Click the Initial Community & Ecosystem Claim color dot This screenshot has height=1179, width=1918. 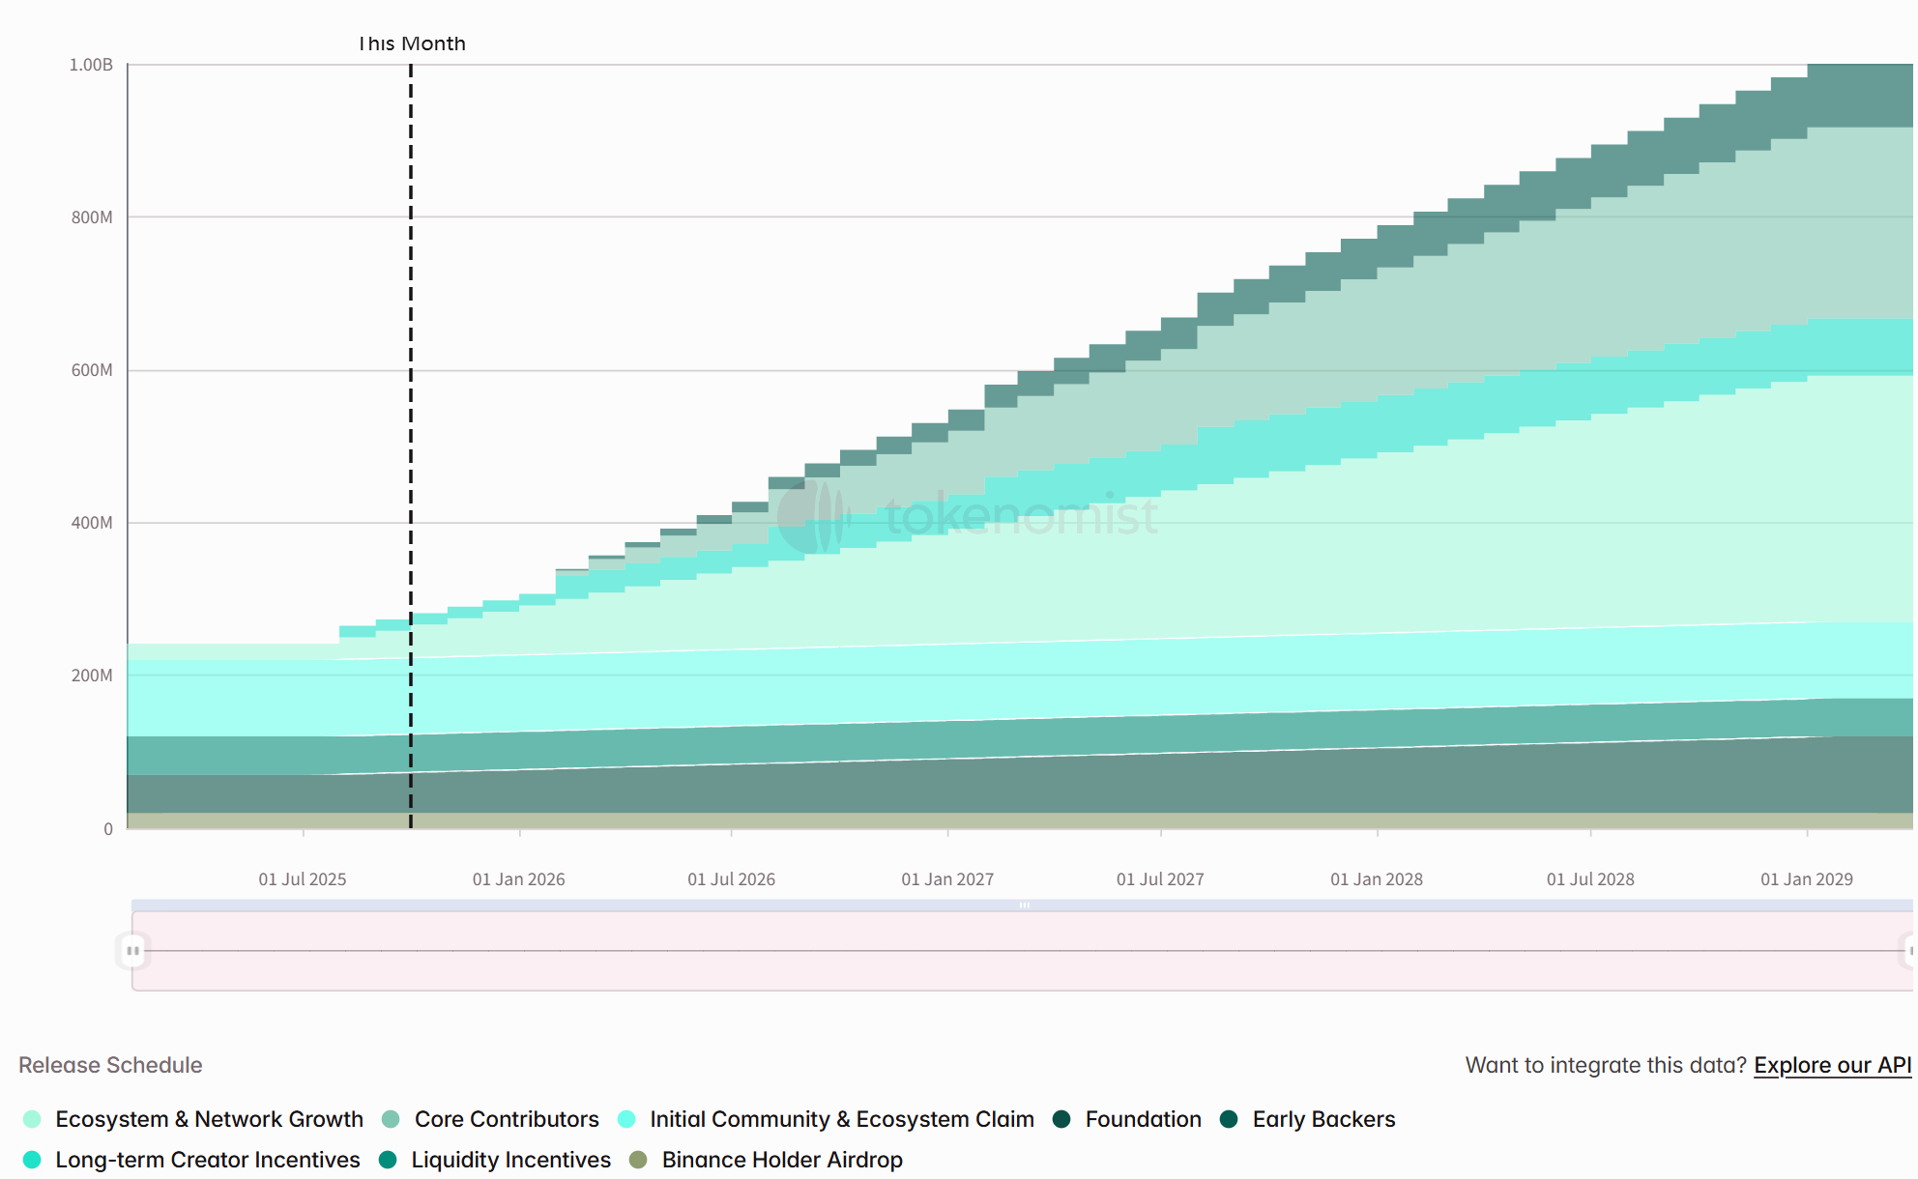click(x=626, y=1119)
